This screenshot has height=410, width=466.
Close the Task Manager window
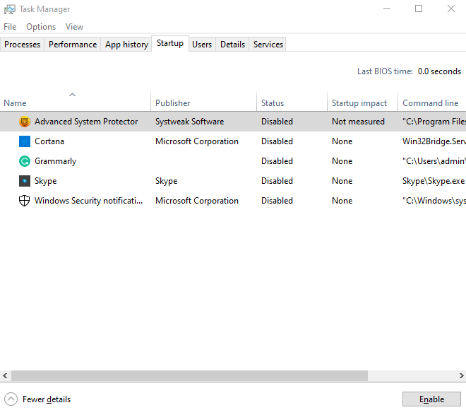(451, 9)
